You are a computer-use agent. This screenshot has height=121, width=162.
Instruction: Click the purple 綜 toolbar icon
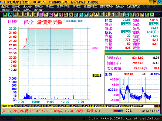[x=51, y=14]
